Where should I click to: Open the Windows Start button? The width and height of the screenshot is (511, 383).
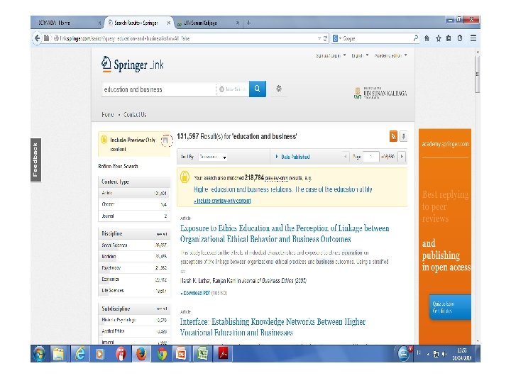(40, 354)
